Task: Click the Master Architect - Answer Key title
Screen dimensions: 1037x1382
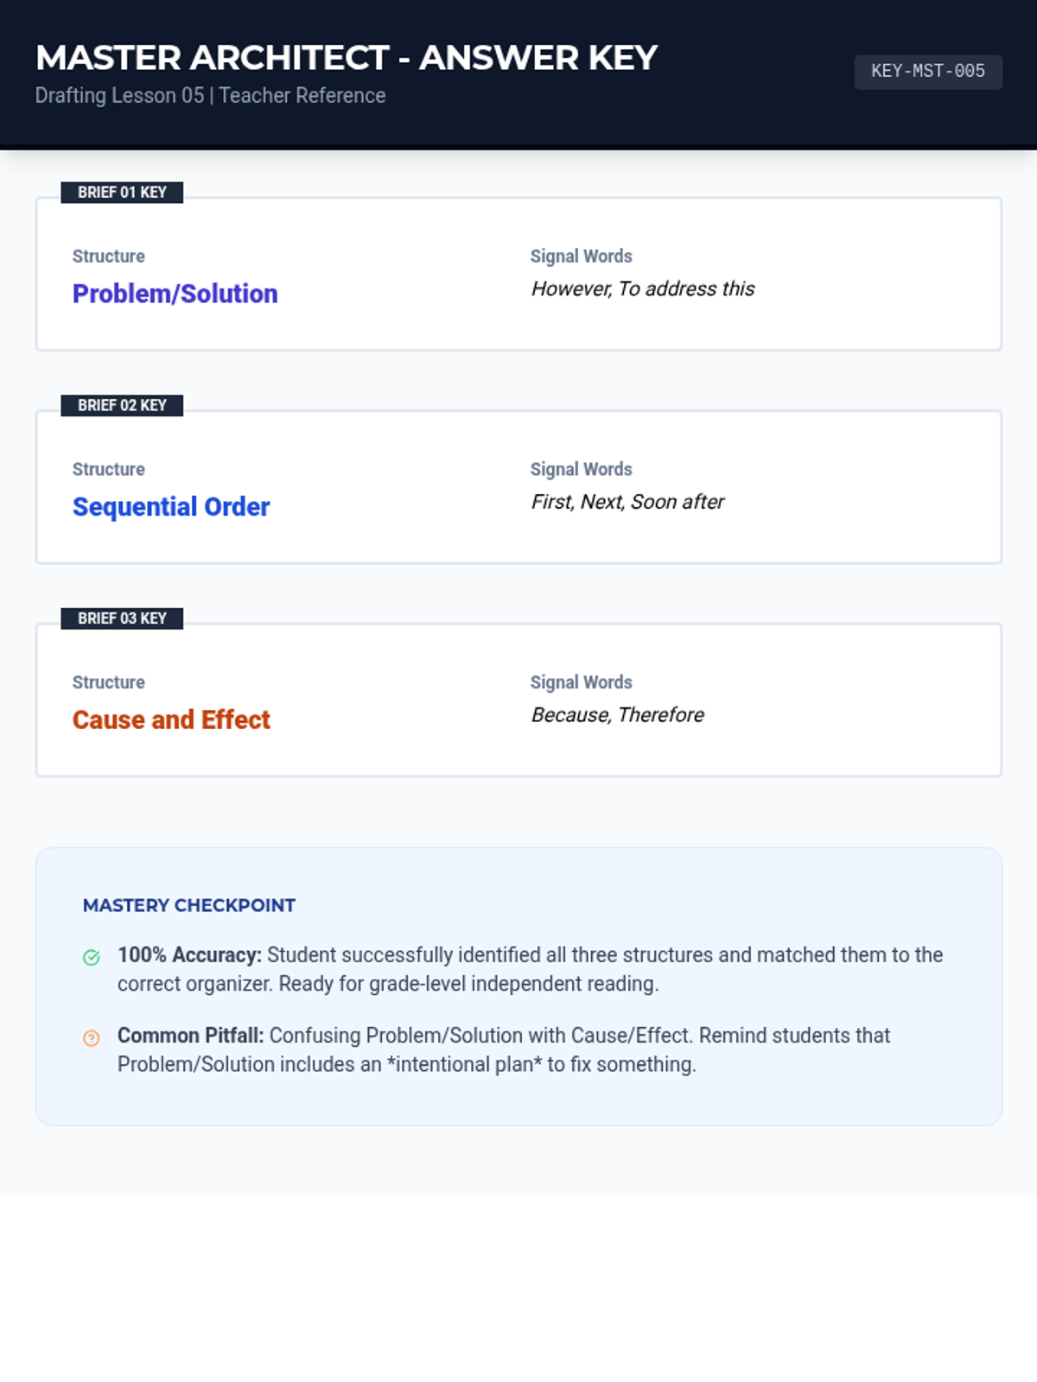Action: pyautogui.click(x=347, y=58)
